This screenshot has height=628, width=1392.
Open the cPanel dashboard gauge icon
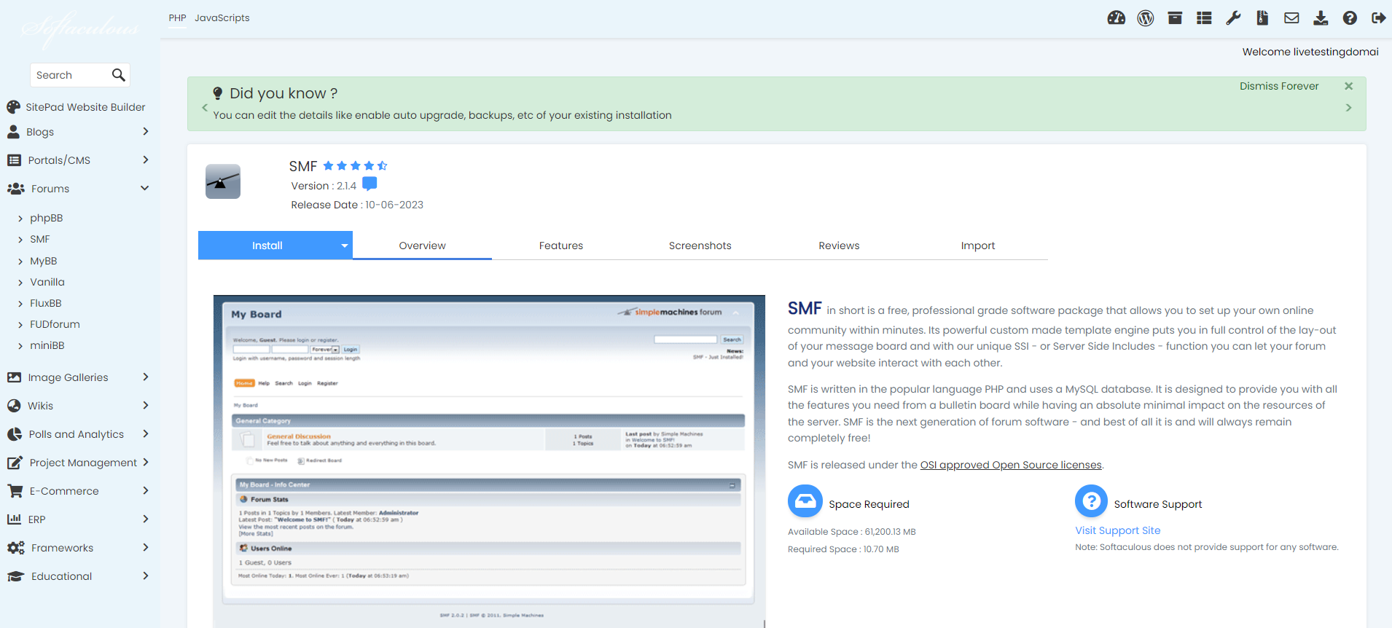point(1116,18)
